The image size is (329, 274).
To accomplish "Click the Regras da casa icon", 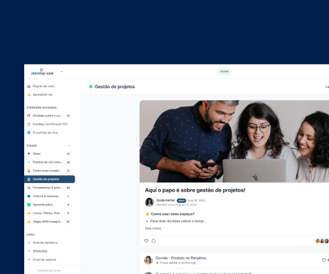I will pos(29,86).
